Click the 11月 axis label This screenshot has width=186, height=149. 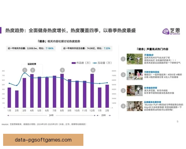coord(84,111)
